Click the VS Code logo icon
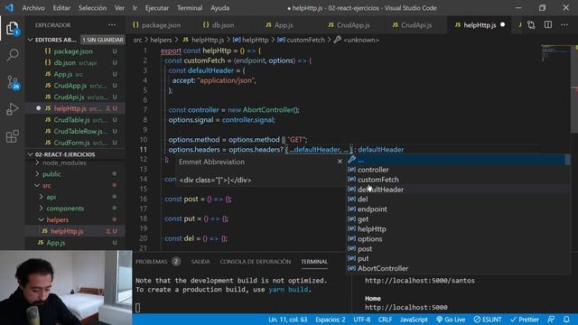The image size is (578, 325). pos(9,8)
